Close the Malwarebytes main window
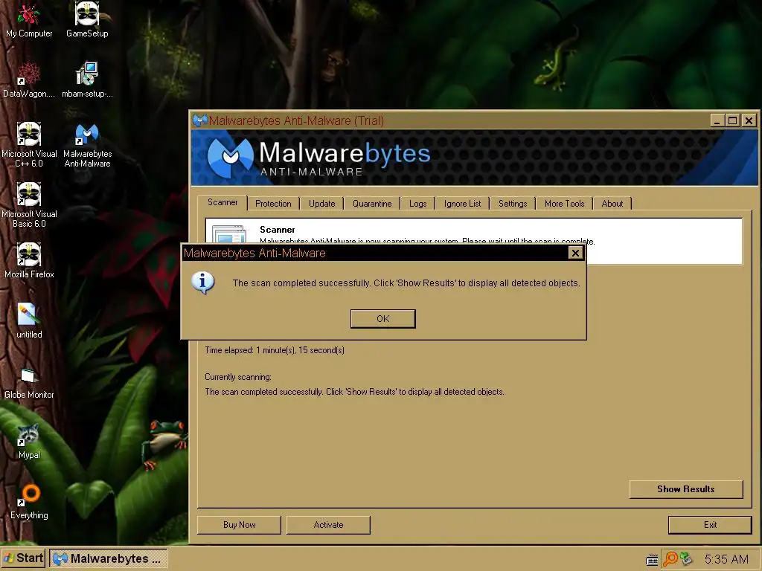 point(749,120)
